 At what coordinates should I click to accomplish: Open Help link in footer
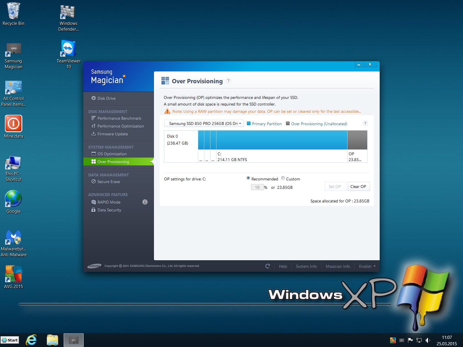point(283,266)
